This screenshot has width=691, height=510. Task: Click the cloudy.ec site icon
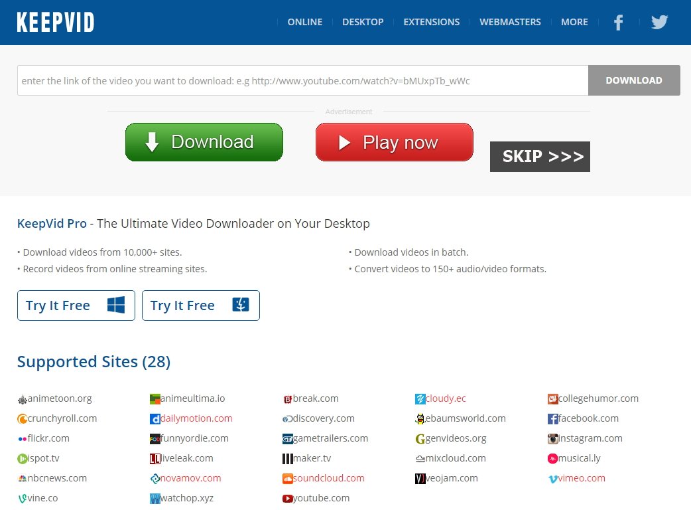(420, 399)
